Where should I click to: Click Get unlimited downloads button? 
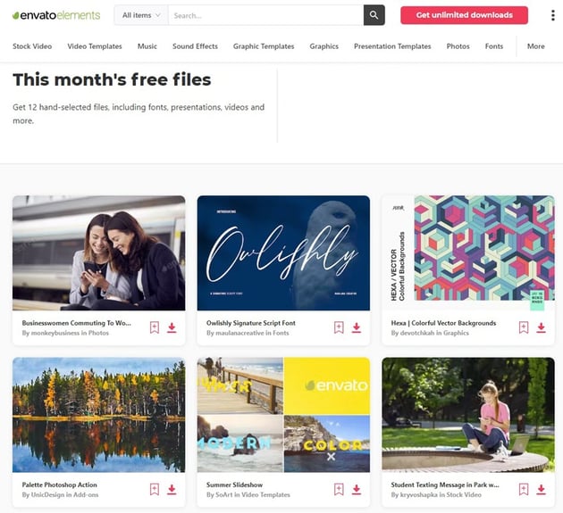pyautogui.click(x=464, y=15)
